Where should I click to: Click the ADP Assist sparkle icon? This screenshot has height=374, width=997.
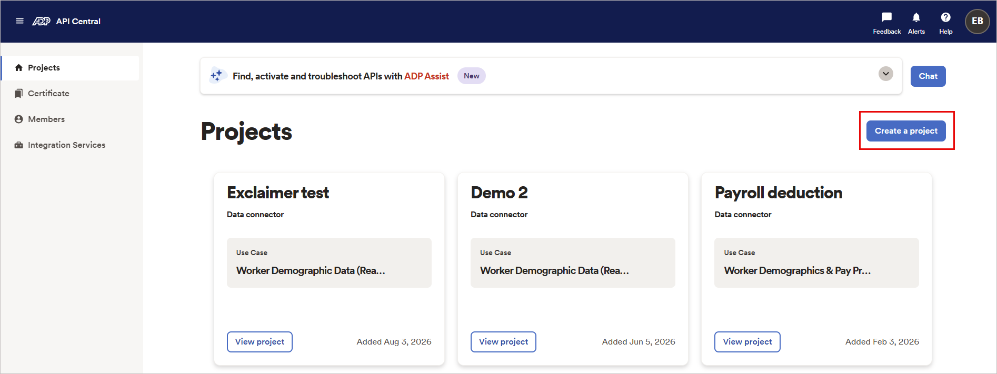[x=217, y=76]
